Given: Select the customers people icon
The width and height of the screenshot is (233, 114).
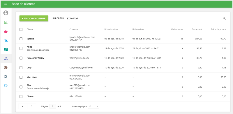Looking at the screenshot, I should (6, 59).
